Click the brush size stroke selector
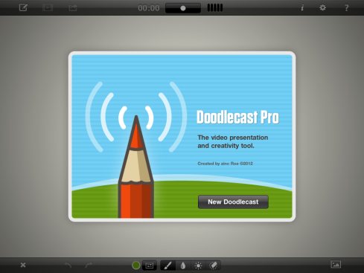364x273 pixels. [x=150, y=266]
